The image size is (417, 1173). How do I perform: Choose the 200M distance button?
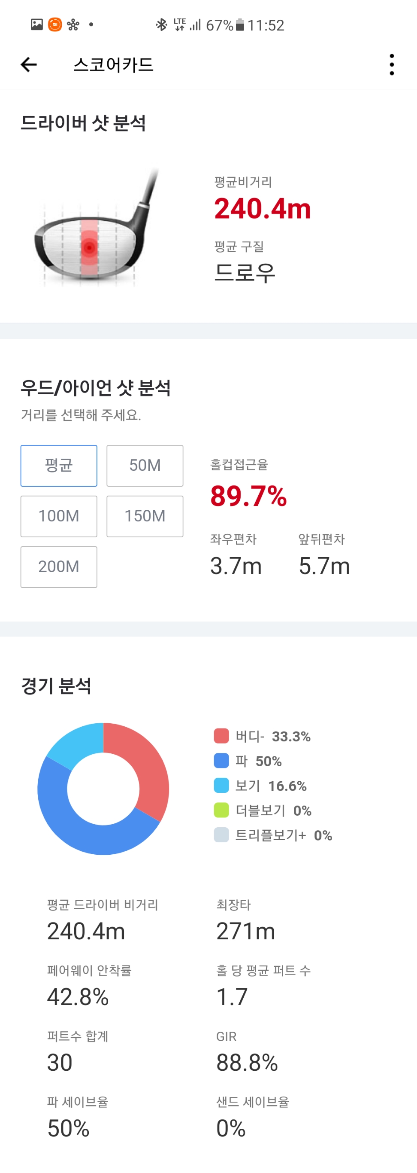(x=59, y=567)
